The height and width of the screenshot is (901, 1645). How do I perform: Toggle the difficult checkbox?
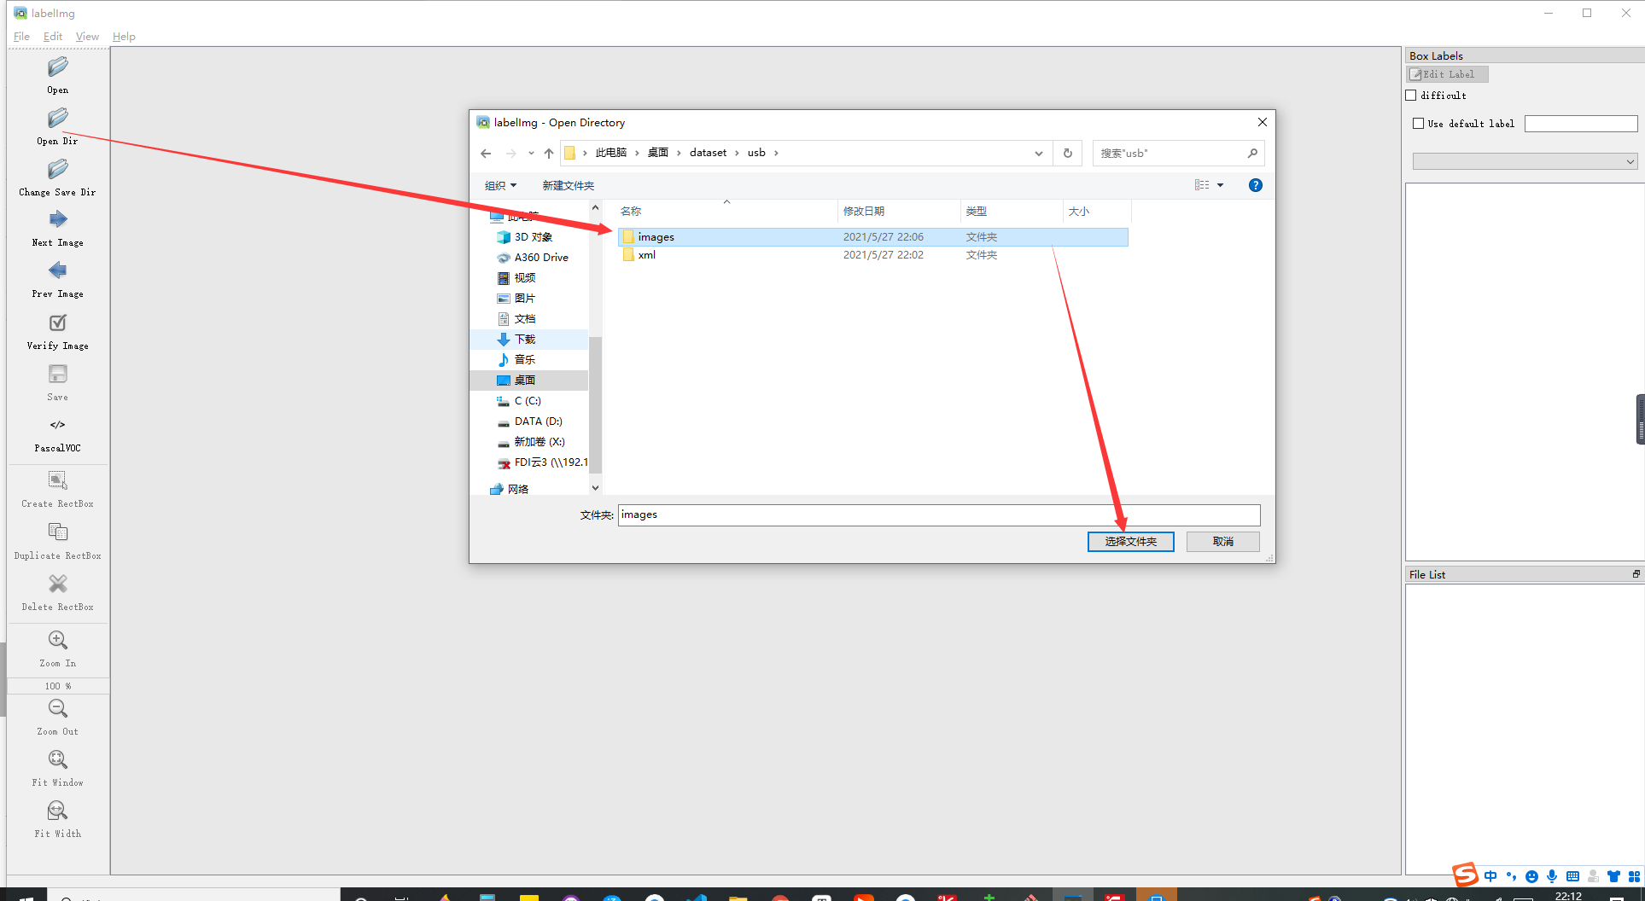click(x=1411, y=96)
